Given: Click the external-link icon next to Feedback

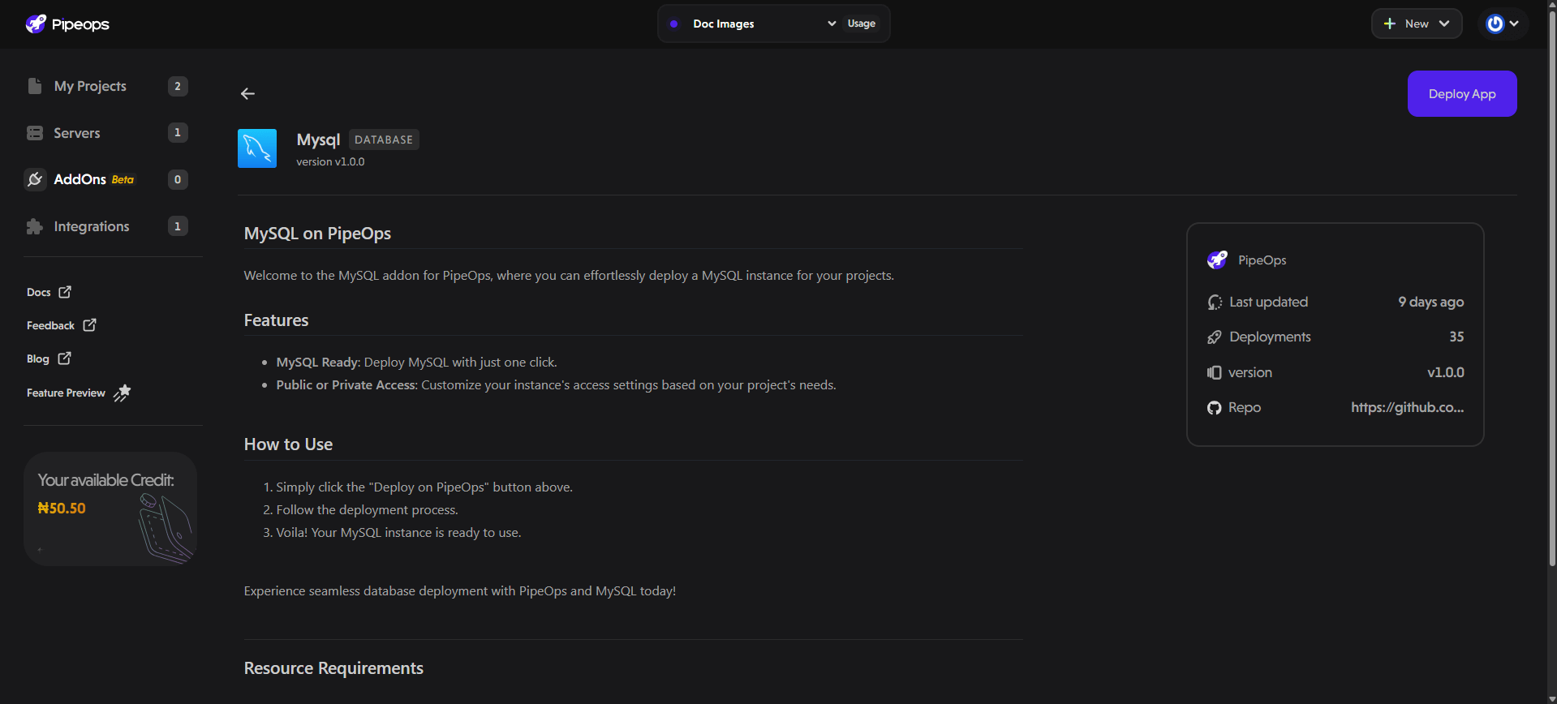Looking at the screenshot, I should 89,325.
